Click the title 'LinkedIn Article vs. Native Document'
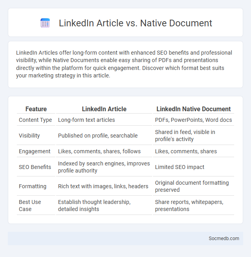Viewport: 251px width, 257px height. click(x=135, y=23)
